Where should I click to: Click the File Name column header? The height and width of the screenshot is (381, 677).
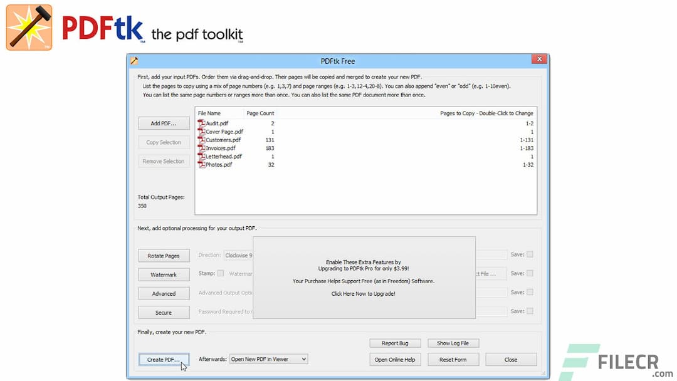[210, 113]
